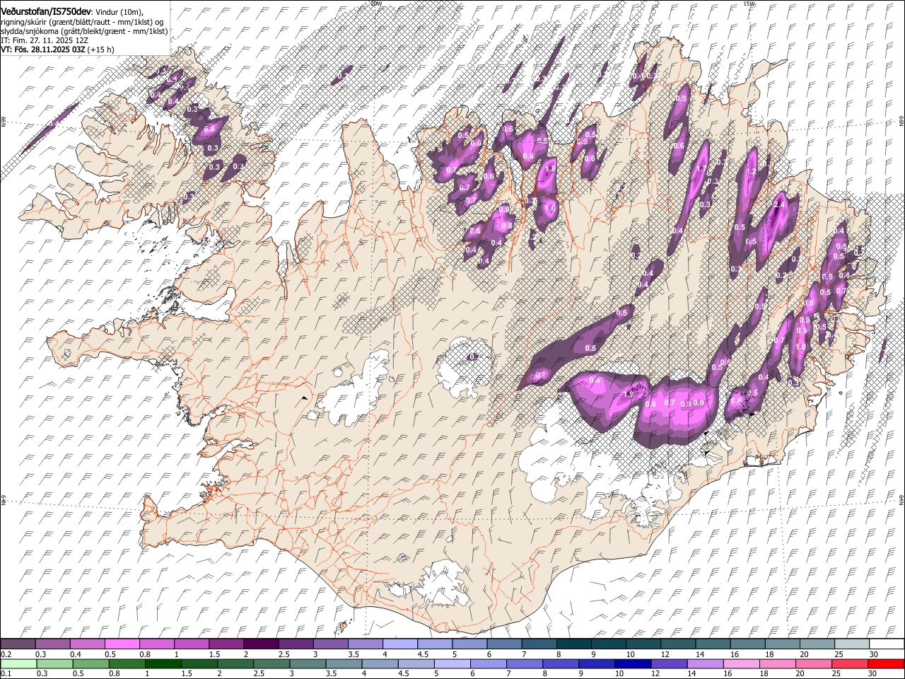The width and height of the screenshot is (905, 679).
Task: Select the white 30 swatch in upper legend
Action: pos(887,644)
